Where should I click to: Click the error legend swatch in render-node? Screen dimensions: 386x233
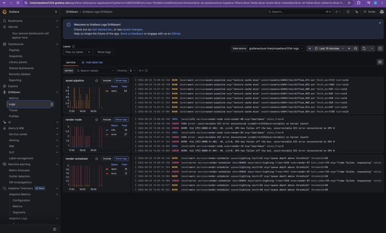107,134
